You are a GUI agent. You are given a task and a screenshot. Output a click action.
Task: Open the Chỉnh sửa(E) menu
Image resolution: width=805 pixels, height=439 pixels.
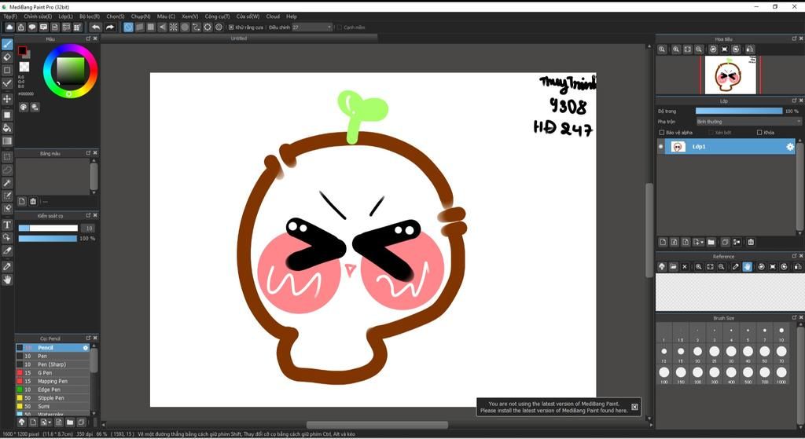coord(38,16)
